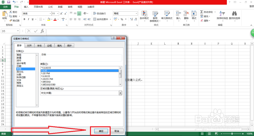Click the 登录 sign-in link
The height and width of the screenshot is (136, 254).
click(251, 6)
